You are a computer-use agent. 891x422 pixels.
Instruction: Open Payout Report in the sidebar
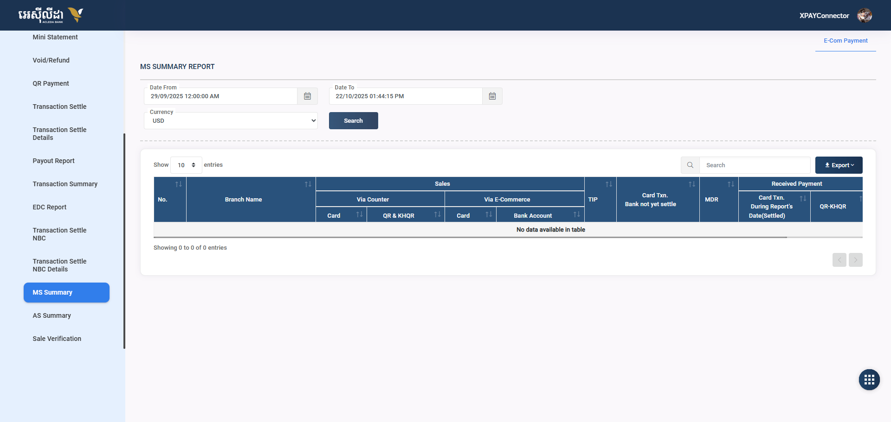(53, 161)
